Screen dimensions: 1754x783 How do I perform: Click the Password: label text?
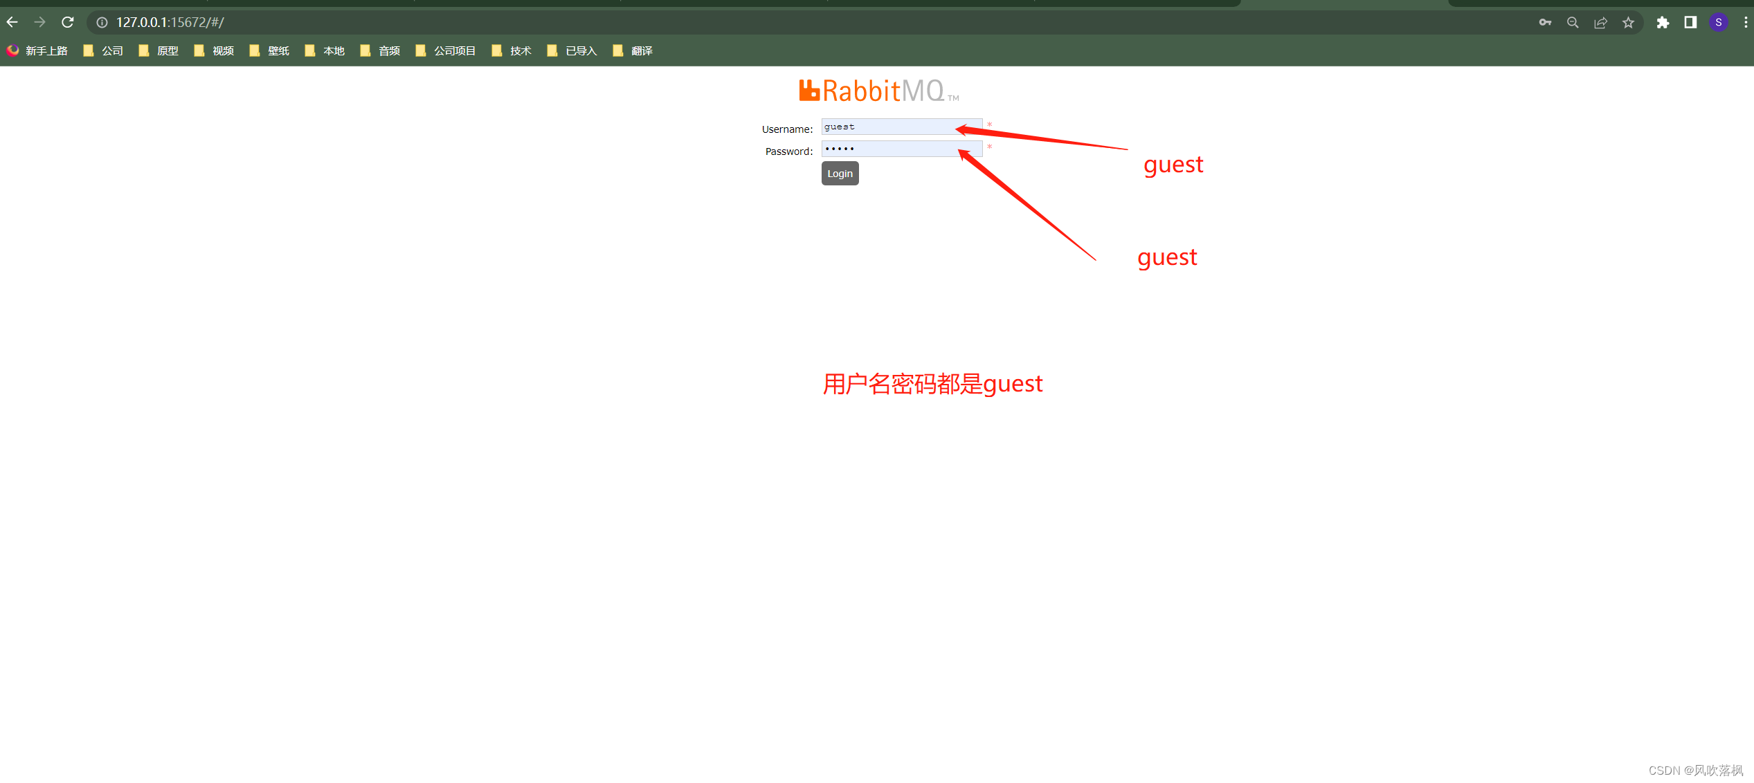coord(788,151)
